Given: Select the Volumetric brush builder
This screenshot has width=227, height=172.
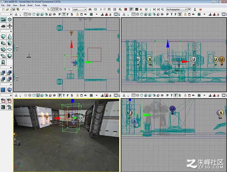Looking at the screenshot, I should (x=3, y=62).
